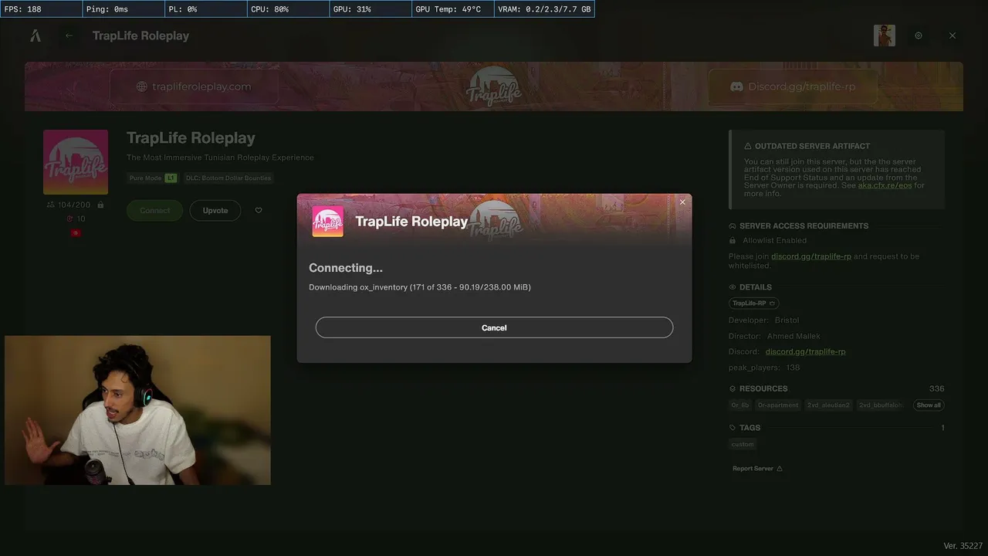
Task: Click the FPS: 188 overlay readout
Action: [41, 9]
